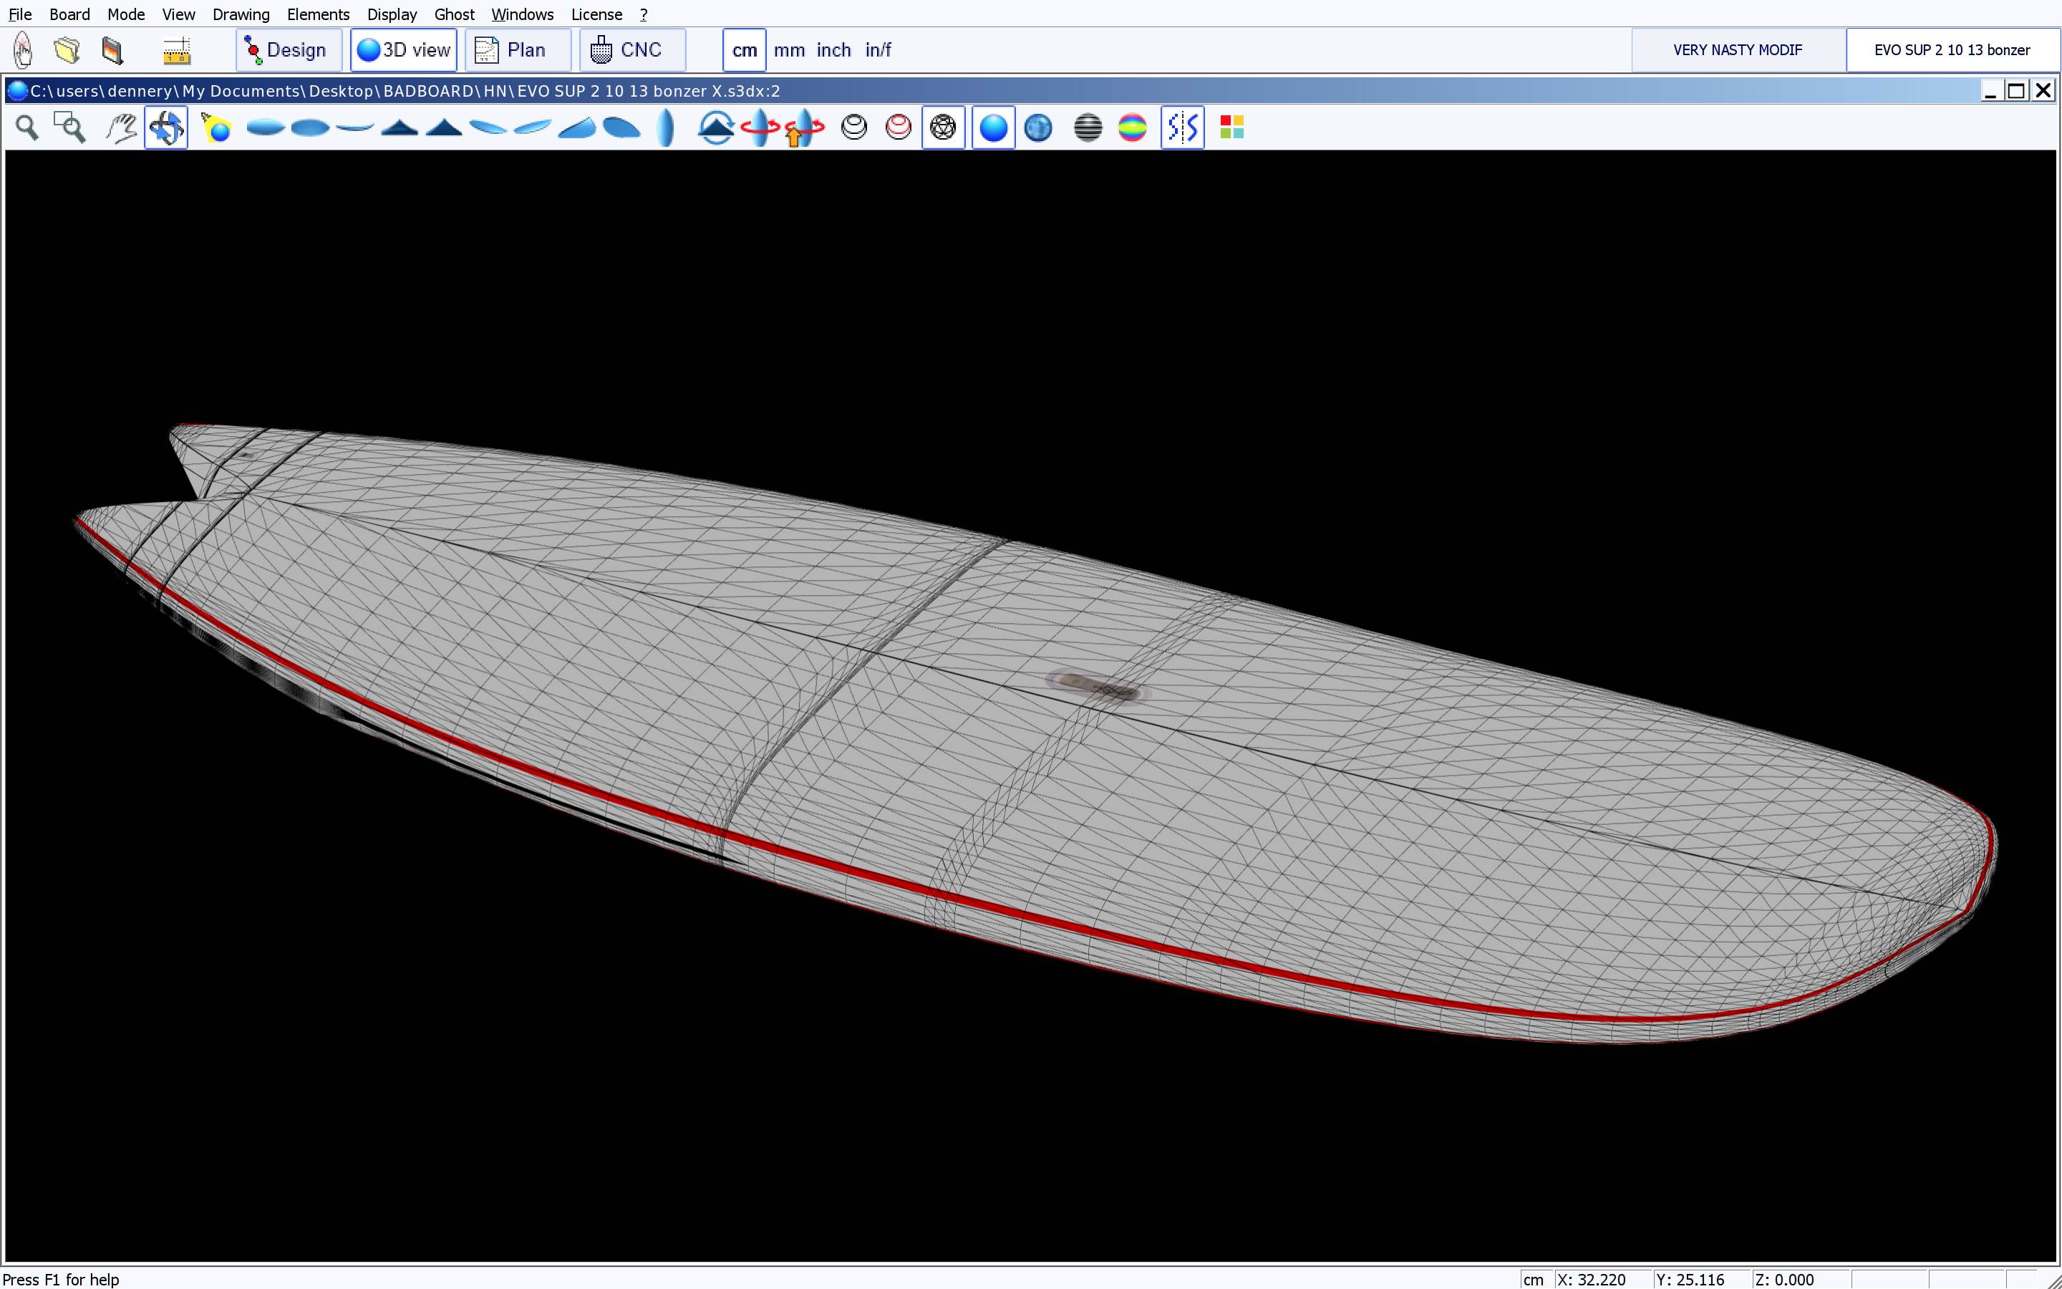Select rainbow curvature sphere shading

point(1131,128)
